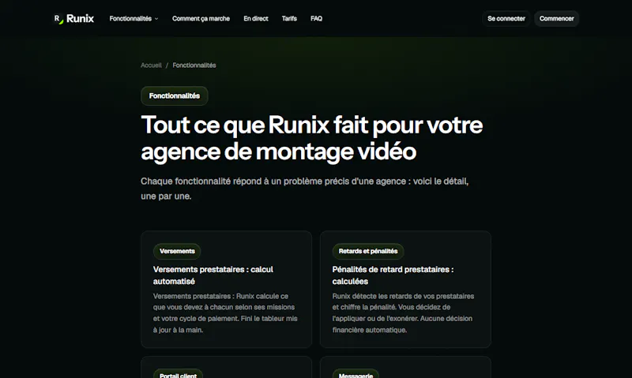The width and height of the screenshot is (632, 378).
Task: Open the En direct page
Action: [x=255, y=18]
